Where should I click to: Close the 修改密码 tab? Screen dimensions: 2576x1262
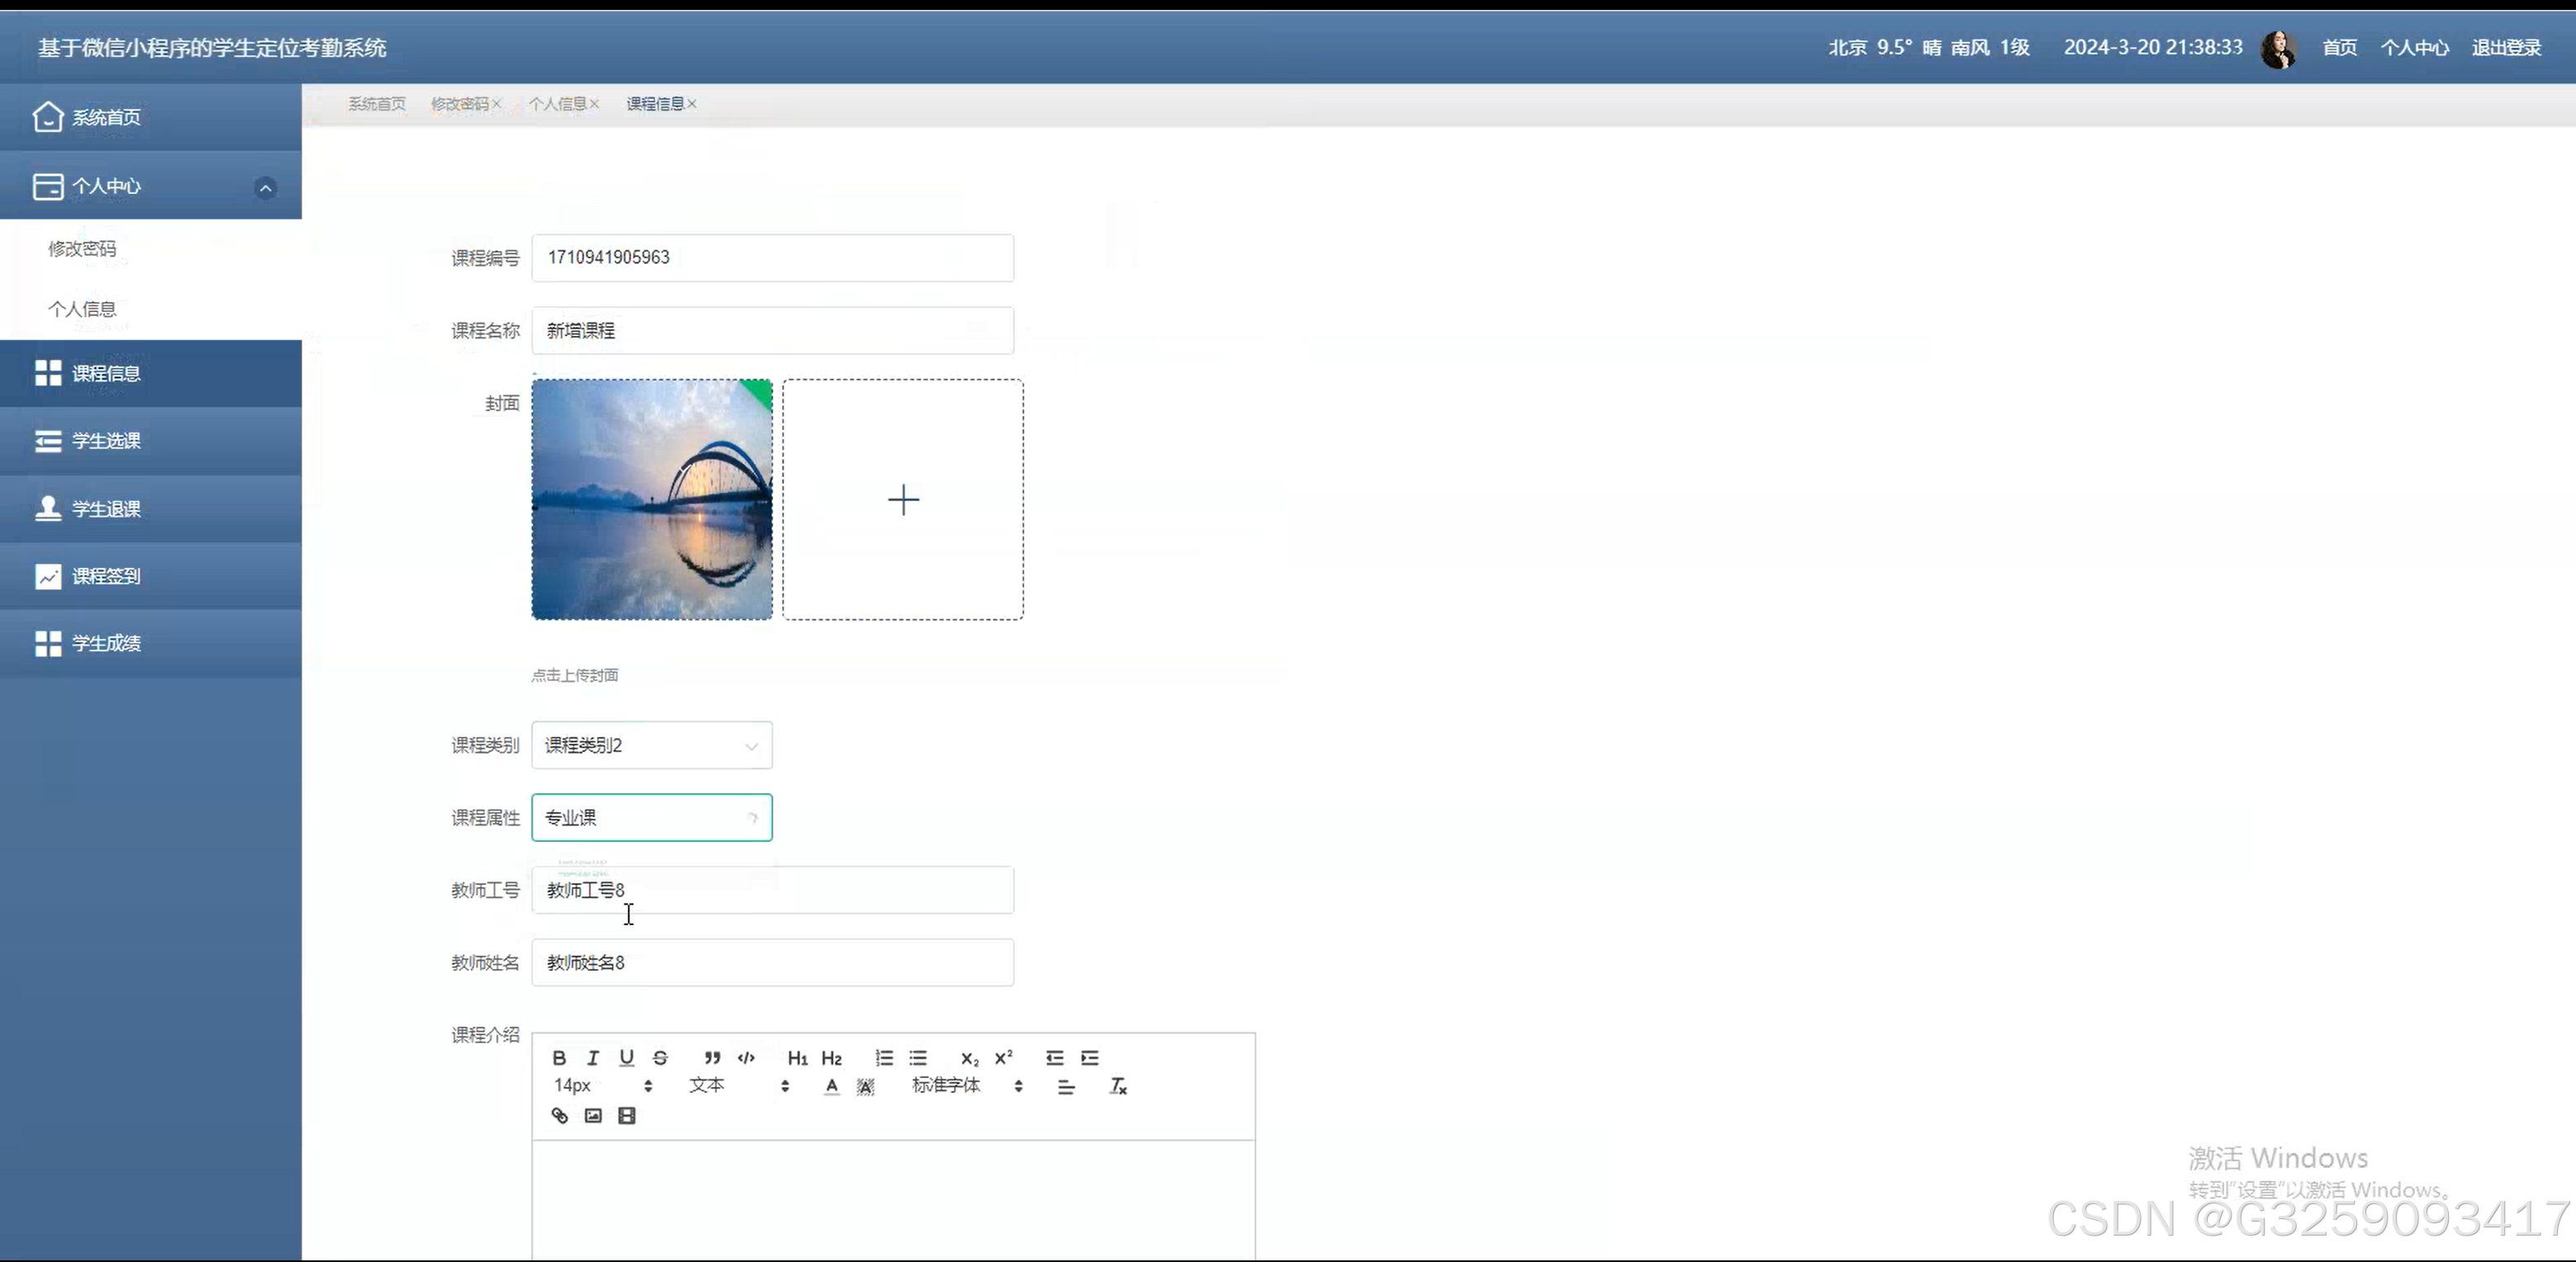(497, 104)
